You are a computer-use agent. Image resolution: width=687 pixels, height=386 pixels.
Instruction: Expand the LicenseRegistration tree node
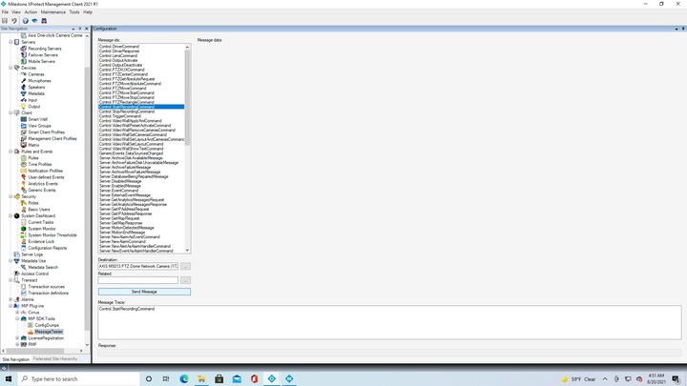pyautogui.click(x=17, y=338)
